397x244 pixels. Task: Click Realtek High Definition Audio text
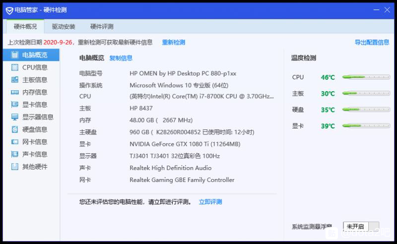170,168
